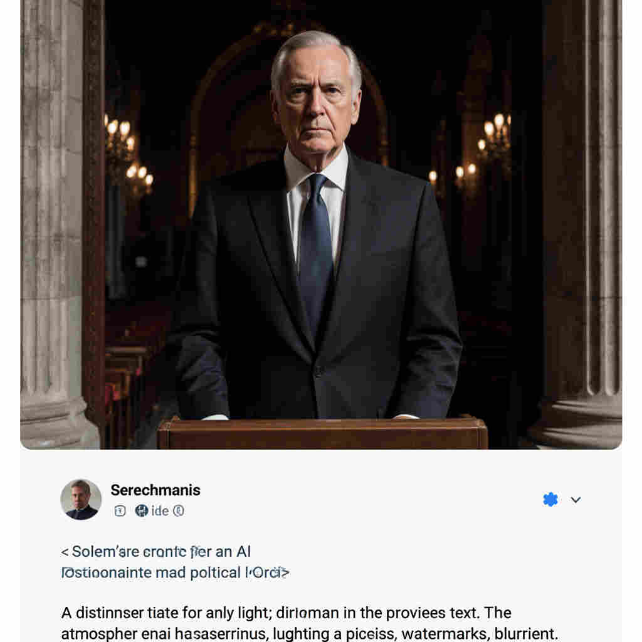This screenshot has width=642, height=642.
Task: Collapse the post using the chevron control
Action: [x=575, y=500]
